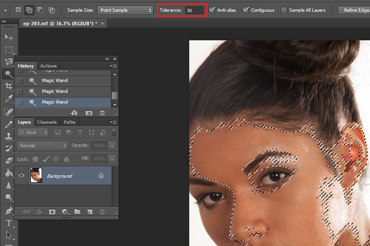
Task: Open Normal blending mode dropdown
Action: 42,146
